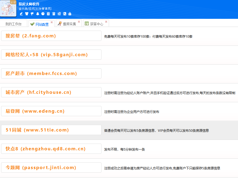This screenshot has width=238, height=178.
Task: Click note '注册时需注册为企业用户方可进行发布'
Action: (x=132, y=112)
